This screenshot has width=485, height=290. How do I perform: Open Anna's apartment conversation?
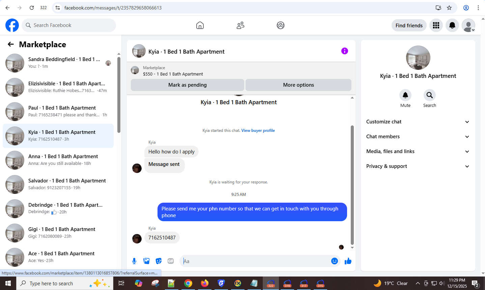click(58, 160)
